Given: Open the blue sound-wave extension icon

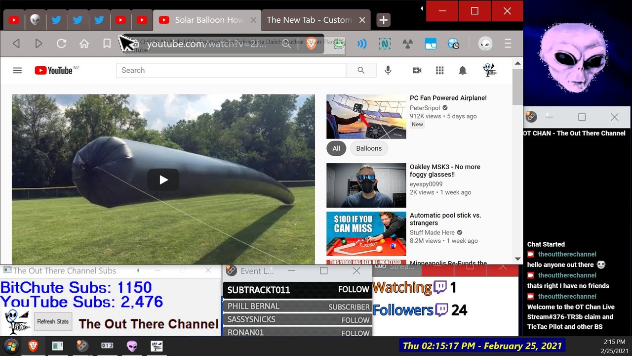Looking at the screenshot, I should pos(362,44).
